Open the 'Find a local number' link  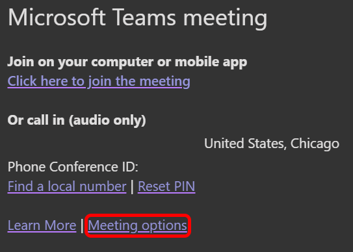(x=67, y=186)
